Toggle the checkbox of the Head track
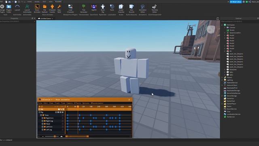259x146 pixels. (42, 124)
